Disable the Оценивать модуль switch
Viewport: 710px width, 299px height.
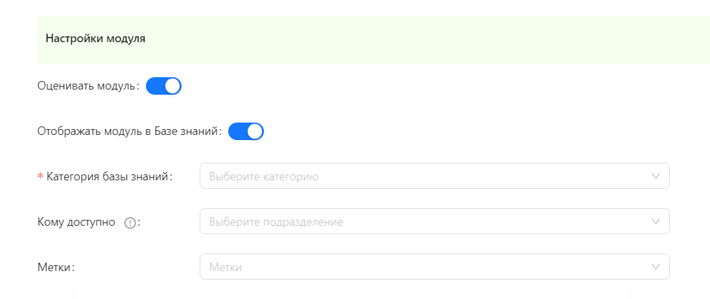point(163,86)
